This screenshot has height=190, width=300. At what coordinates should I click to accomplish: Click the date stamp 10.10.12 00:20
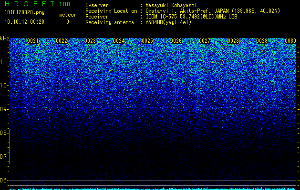24,22
